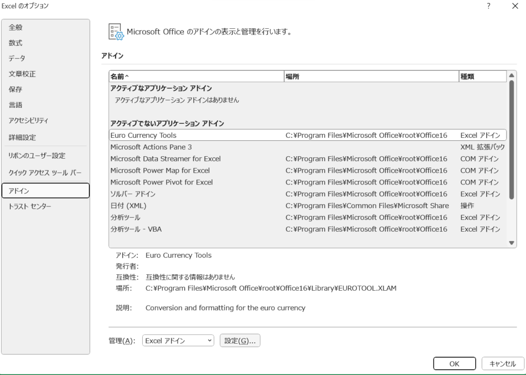Dismiss the dialog with キャンセル
The height and width of the screenshot is (375, 526).
(502, 363)
